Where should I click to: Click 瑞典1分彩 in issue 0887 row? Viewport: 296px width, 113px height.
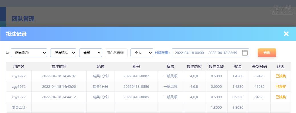[101, 76]
